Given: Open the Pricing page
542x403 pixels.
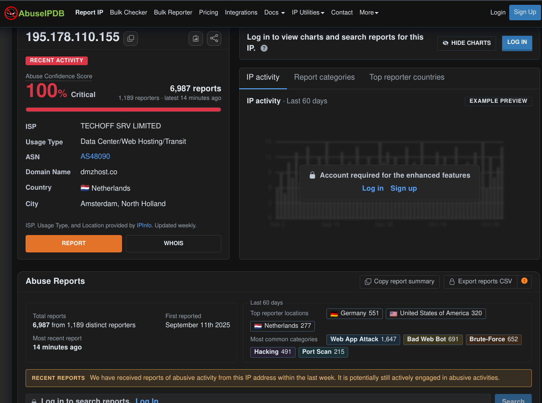Looking at the screenshot, I should [x=208, y=13].
